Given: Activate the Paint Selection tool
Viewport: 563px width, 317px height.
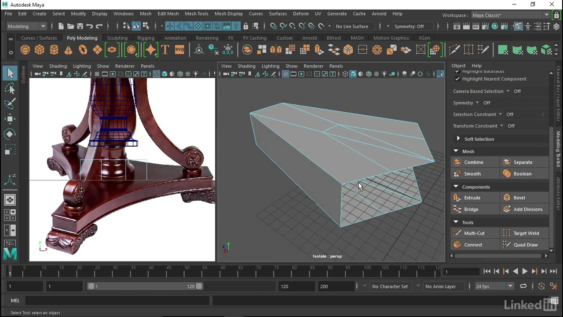Looking at the screenshot, I should pos(10,104).
